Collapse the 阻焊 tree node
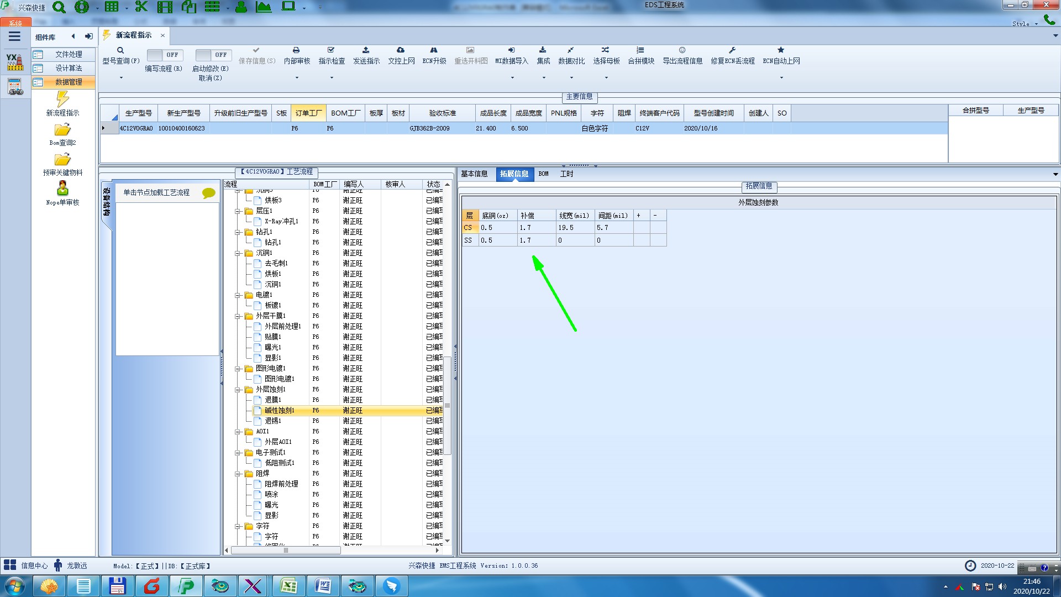Image resolution: width=1061 pixels, height=597 pixels. 238,474
